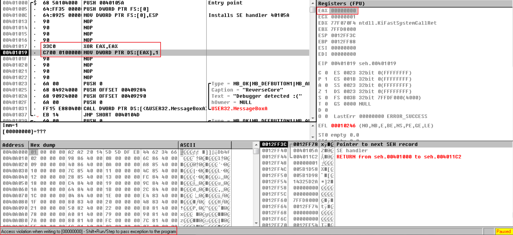Viewport: 513px width, 235px height.
Task: Click the Imm=1 information line
Action: [10, 125]
